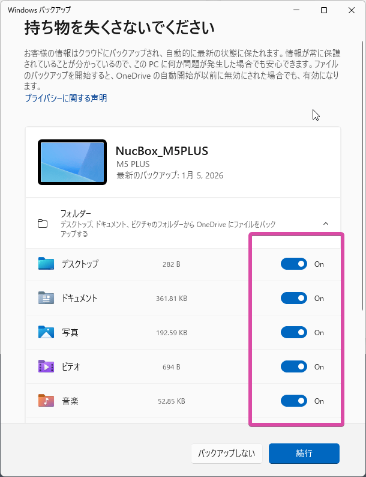Maximize the Windows バックアップ window
The image size is (366, 477).
click(x=324, y=10)
